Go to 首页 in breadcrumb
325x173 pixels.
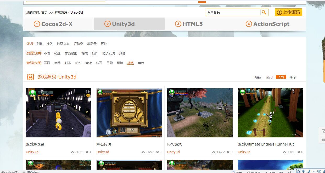click(x=44, y=12)
